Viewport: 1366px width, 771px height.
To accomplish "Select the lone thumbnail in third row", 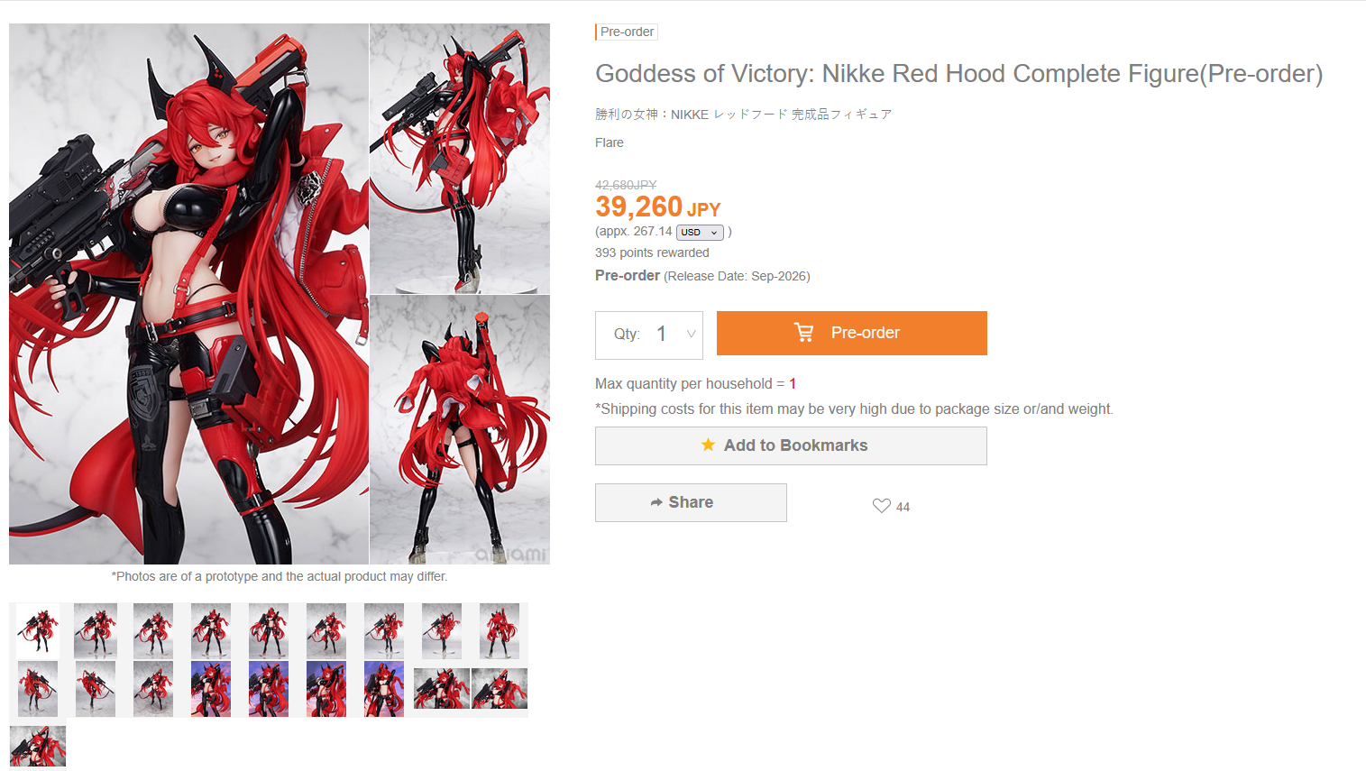I will click(x=38, y=746).
